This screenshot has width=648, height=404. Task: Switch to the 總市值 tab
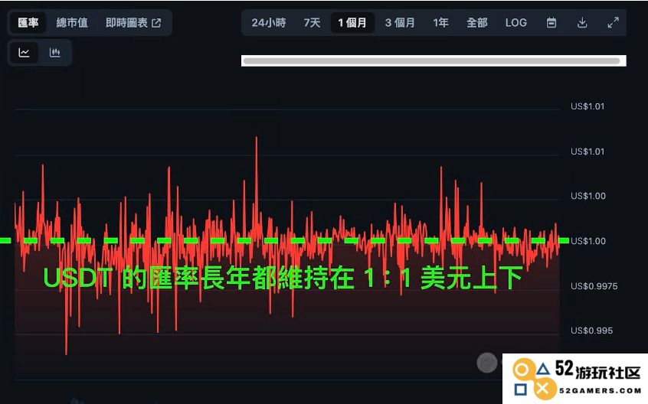pos(72,22)
